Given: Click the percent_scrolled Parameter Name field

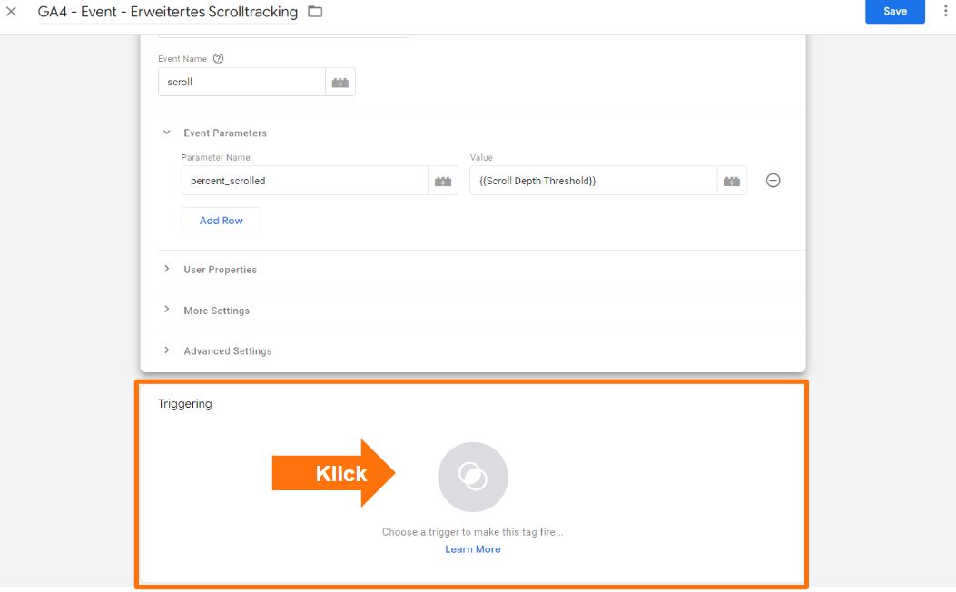Looking at the screenshot, I should (304, 181).
